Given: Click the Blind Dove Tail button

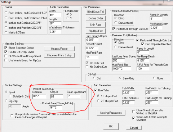Looking at the screenshot, I should tap(96, 12).
